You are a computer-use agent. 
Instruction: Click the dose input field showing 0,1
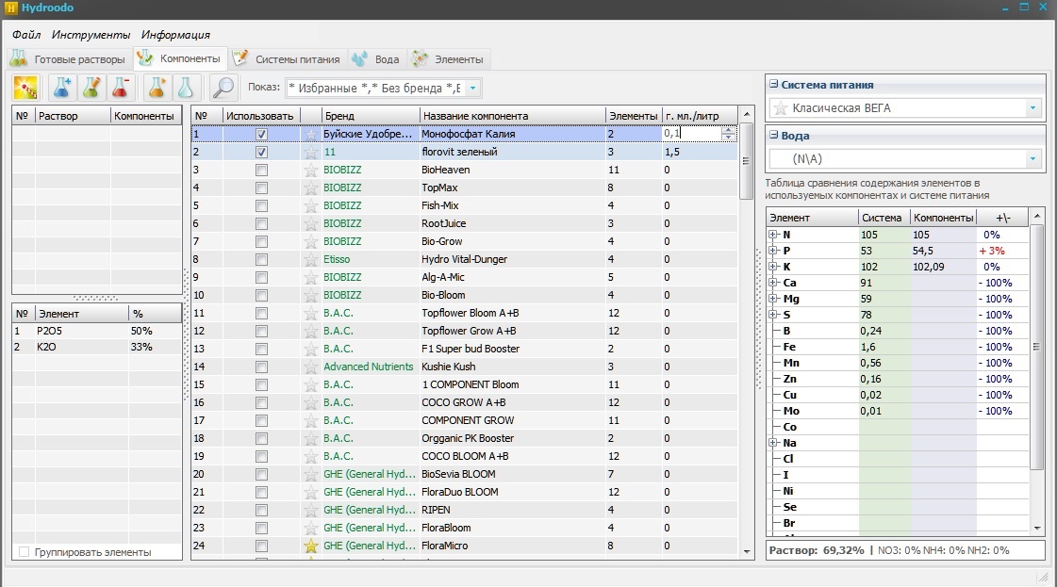pyautogui.click(x=692, y=134)
